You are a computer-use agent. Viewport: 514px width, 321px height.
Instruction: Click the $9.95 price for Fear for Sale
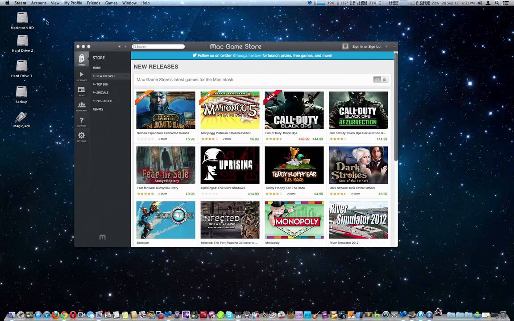190,194
